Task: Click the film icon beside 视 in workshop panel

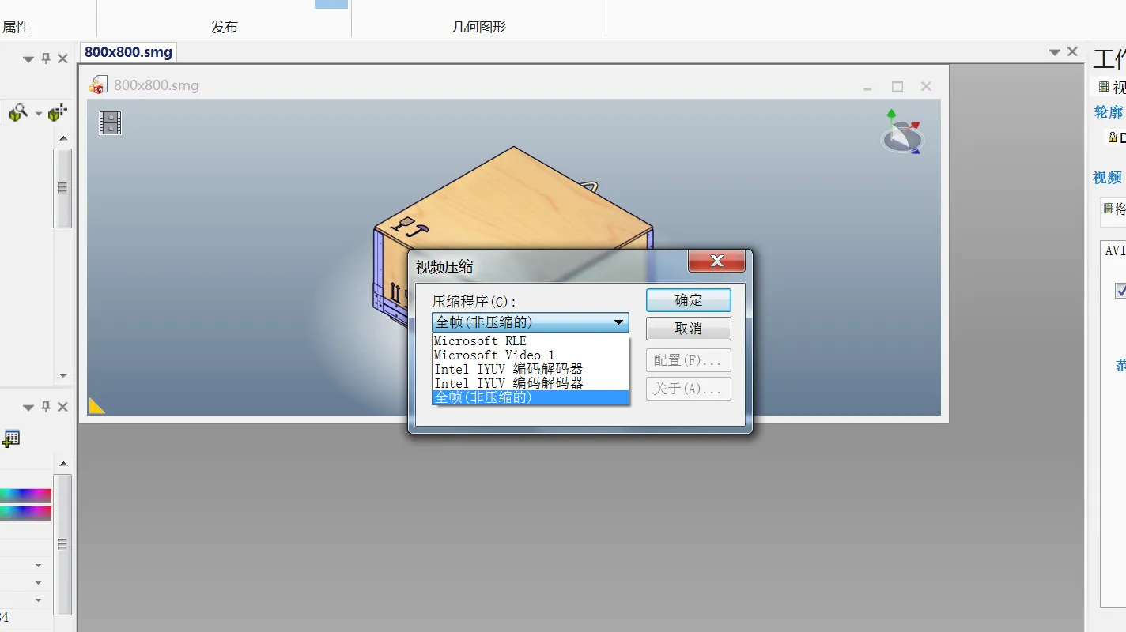Action: [1104, 87]
